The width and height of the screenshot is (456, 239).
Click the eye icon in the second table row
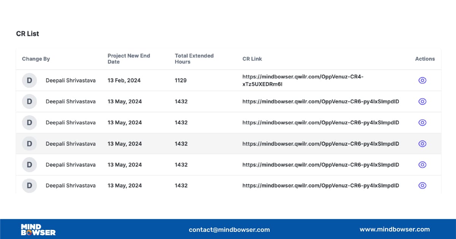[x=422, y=102]
